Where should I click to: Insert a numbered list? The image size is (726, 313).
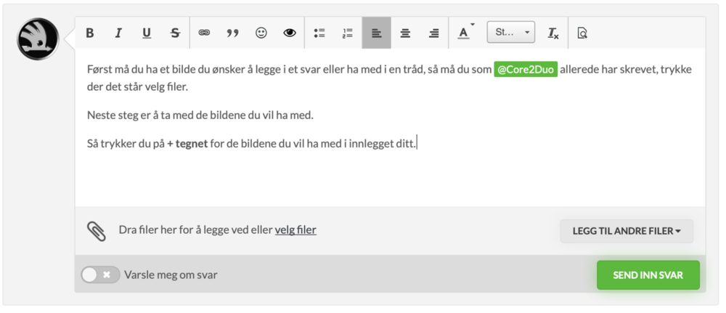(x=348, y=33)
